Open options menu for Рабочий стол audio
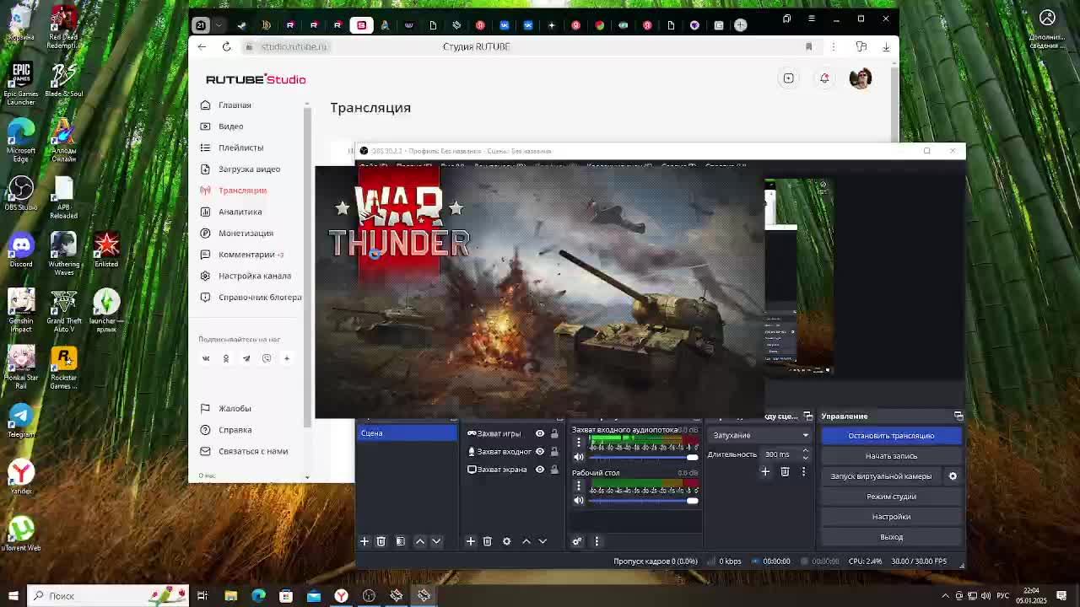The width and height of the screenshot is (1080, 607). (579, 485)
